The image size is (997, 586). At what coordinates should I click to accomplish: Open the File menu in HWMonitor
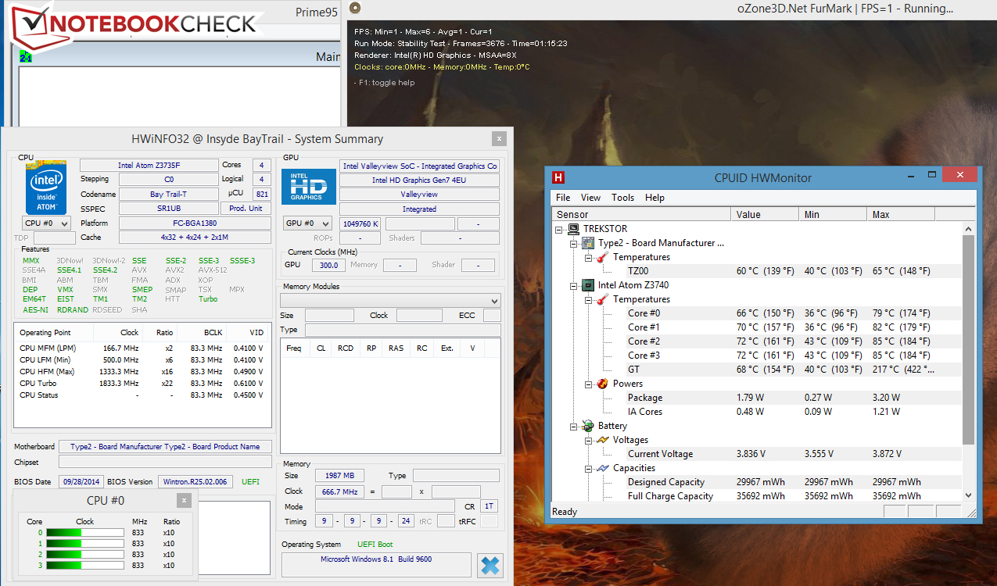pyautogui.click(x=563, y=198)
